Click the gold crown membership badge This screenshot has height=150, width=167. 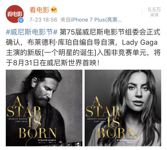coord(54,10)
